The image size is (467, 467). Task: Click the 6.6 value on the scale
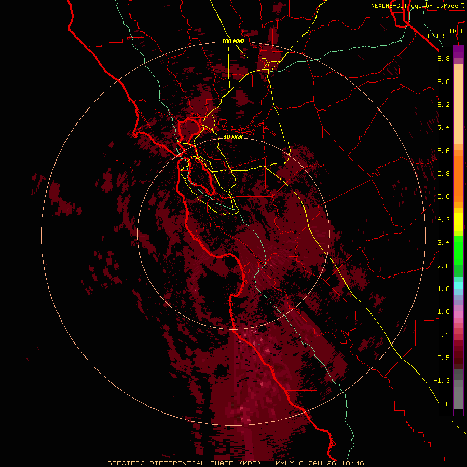click(x=444, y=150)
